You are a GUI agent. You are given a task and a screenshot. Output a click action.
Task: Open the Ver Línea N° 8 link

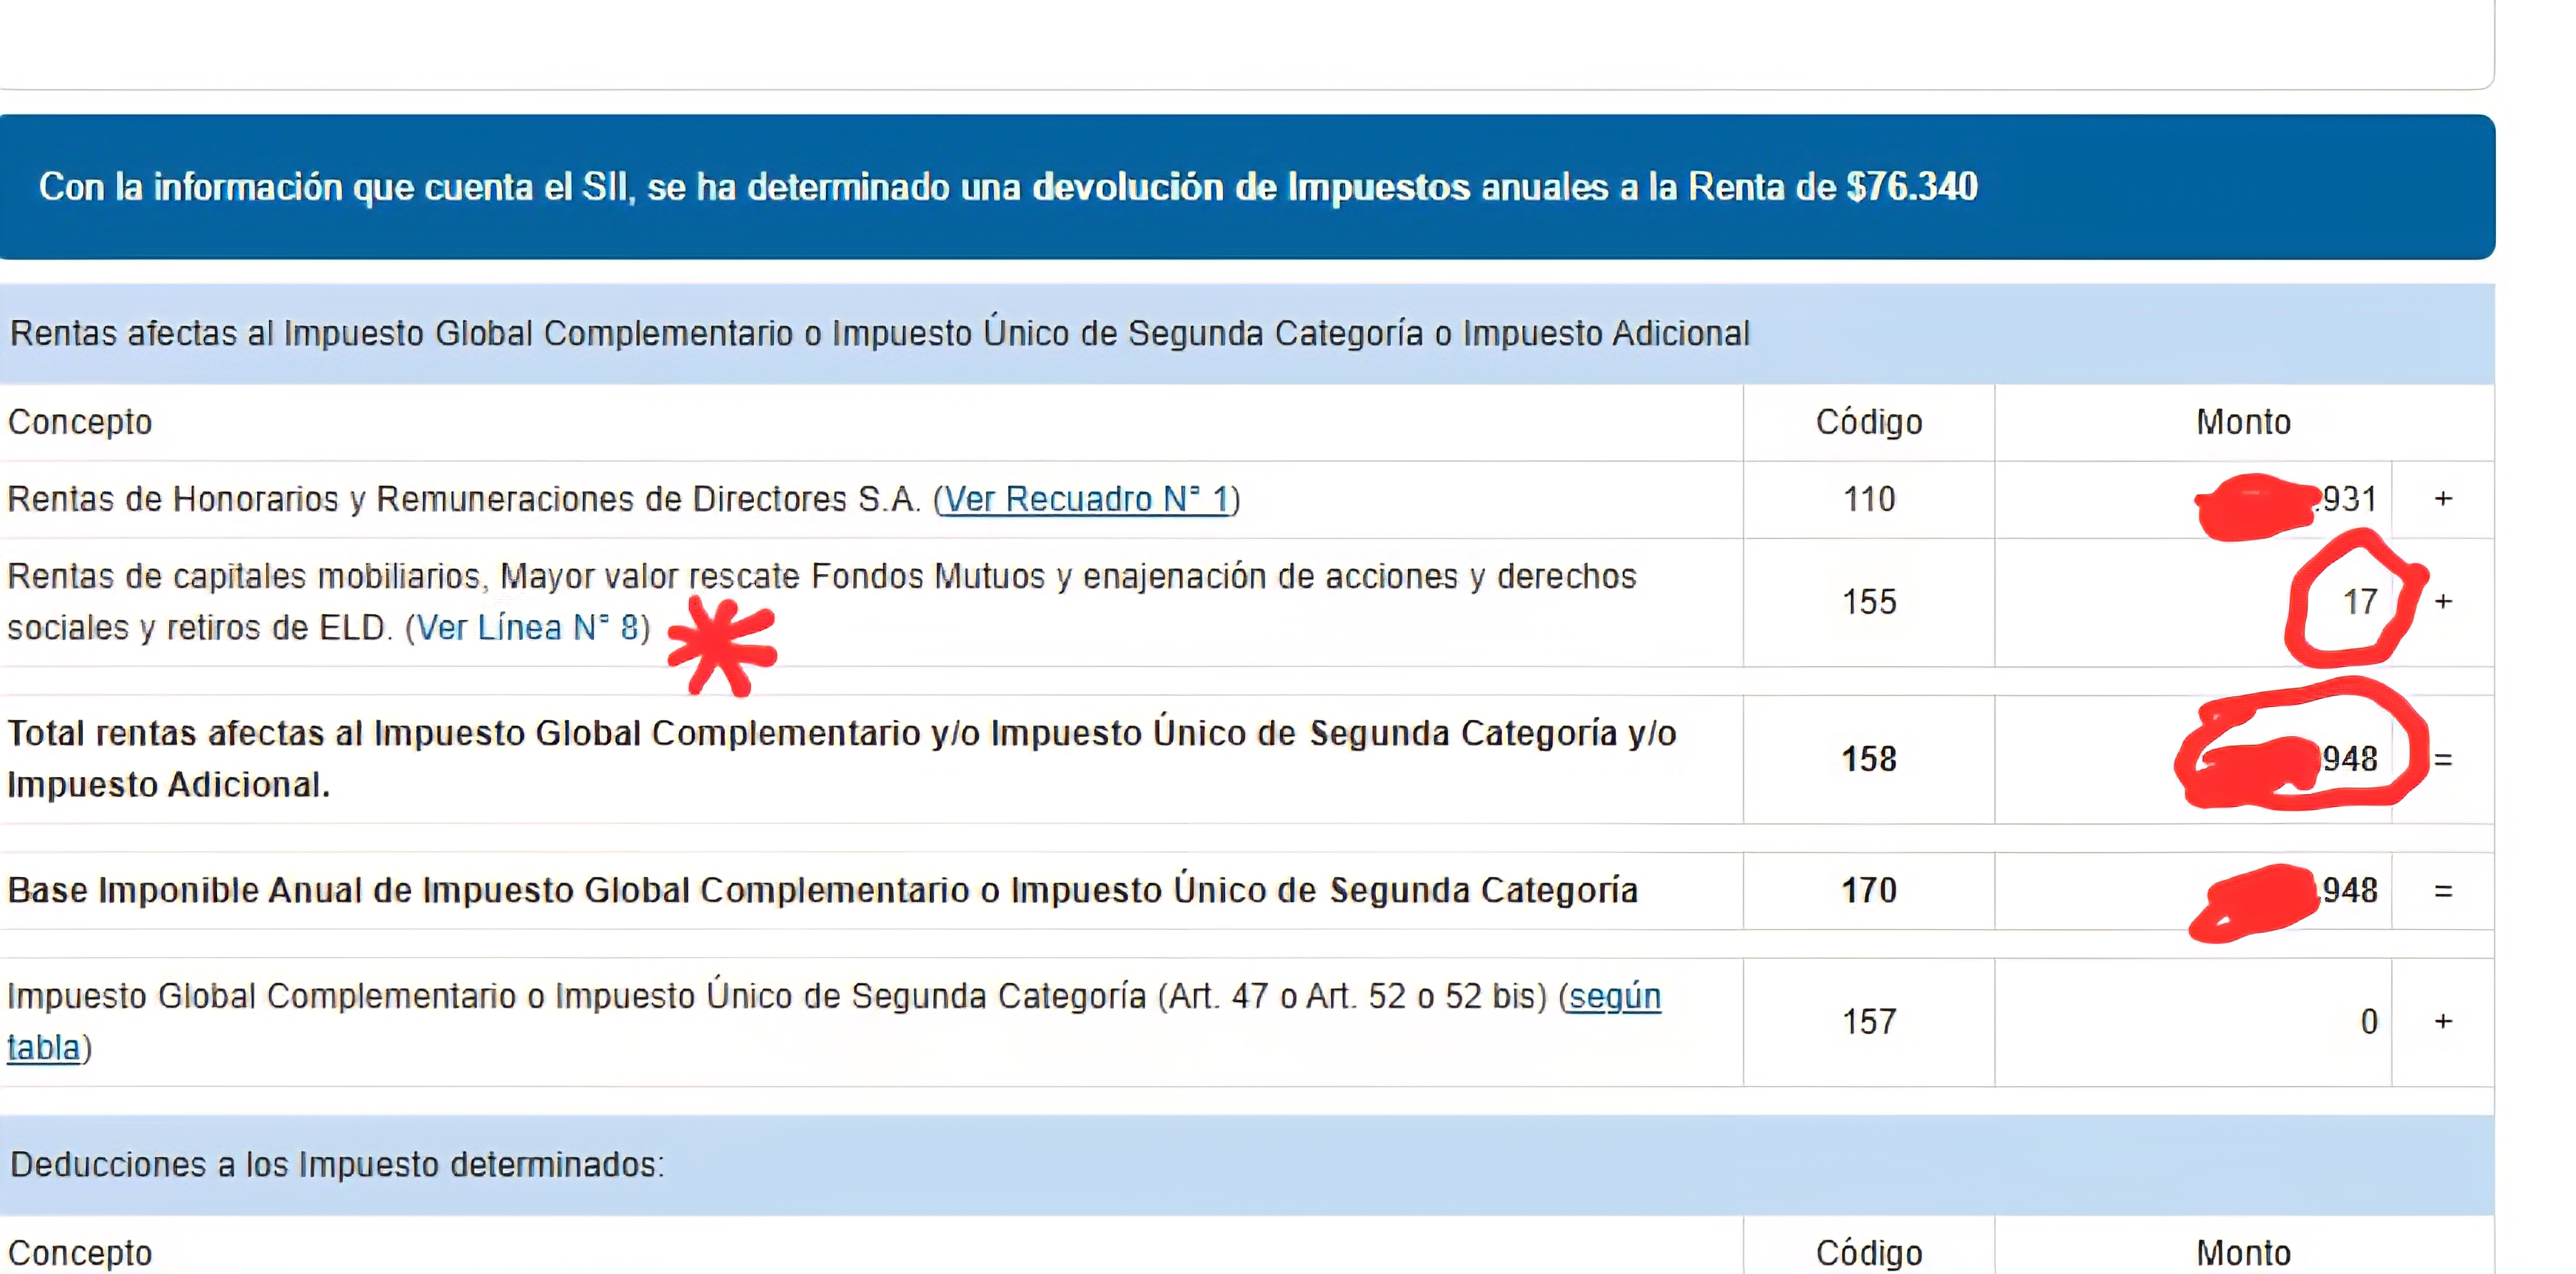(x=528, y=628)
